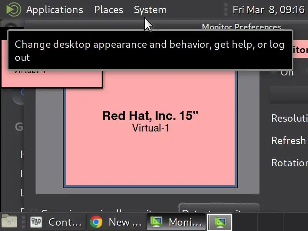This screenshot has height=231, width=308.
Task: Click the Refresh rate label
Action: pyautogui.click(x=289, y=141)
